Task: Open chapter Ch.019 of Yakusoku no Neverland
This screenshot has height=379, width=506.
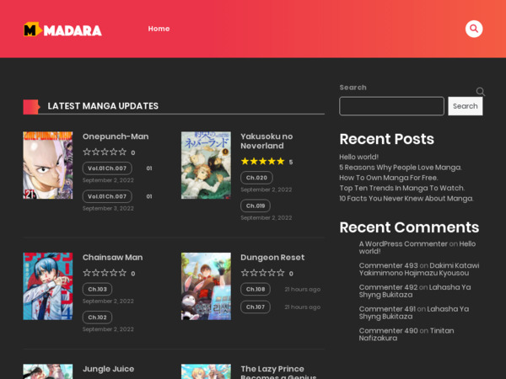Action: 256,206
